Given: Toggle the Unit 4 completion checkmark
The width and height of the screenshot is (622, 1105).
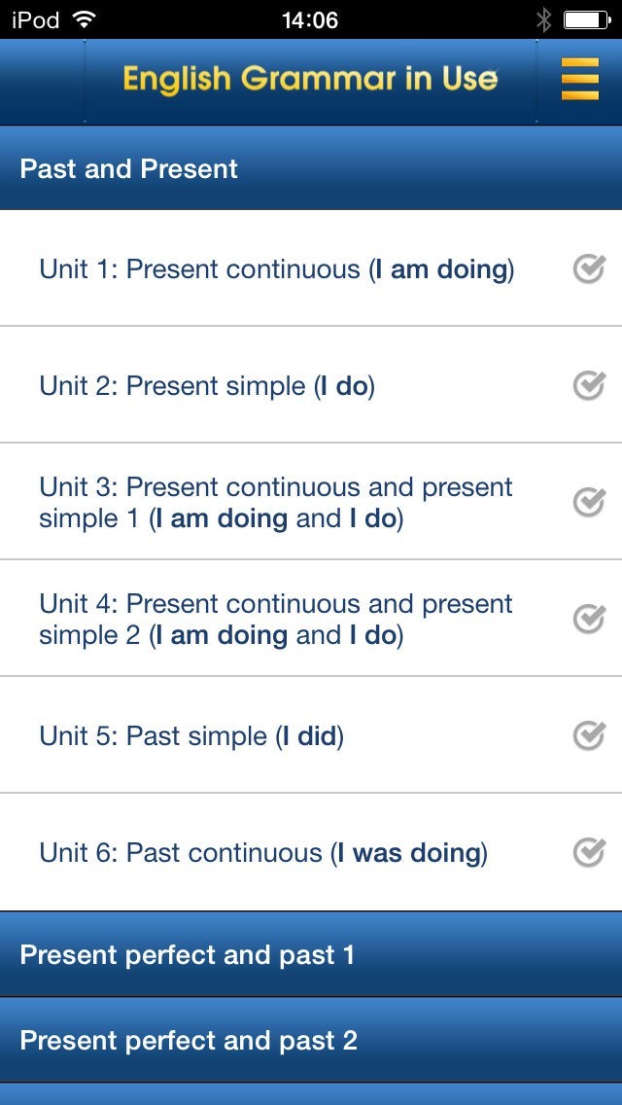Looking at the screenshot, I should [x=589, y=619].
